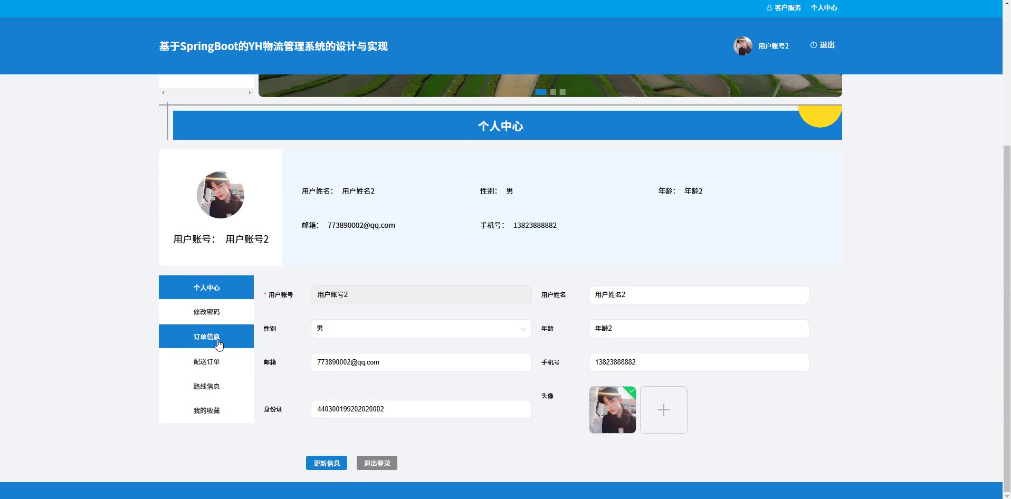Open 配送订单 in the sidebar
Image resolution: width=1011 pixels, height=499 pixels.
tap(206, 361)
